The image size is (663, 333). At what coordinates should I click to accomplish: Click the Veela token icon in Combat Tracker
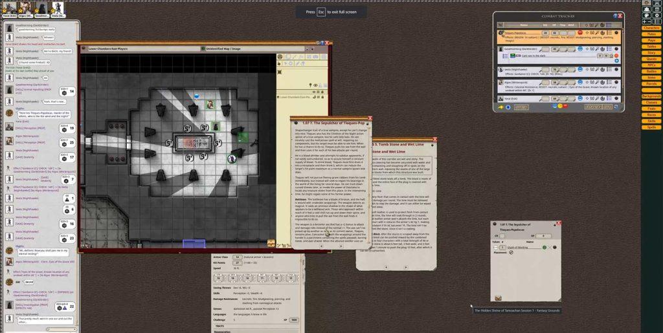(x=500, y=69)
